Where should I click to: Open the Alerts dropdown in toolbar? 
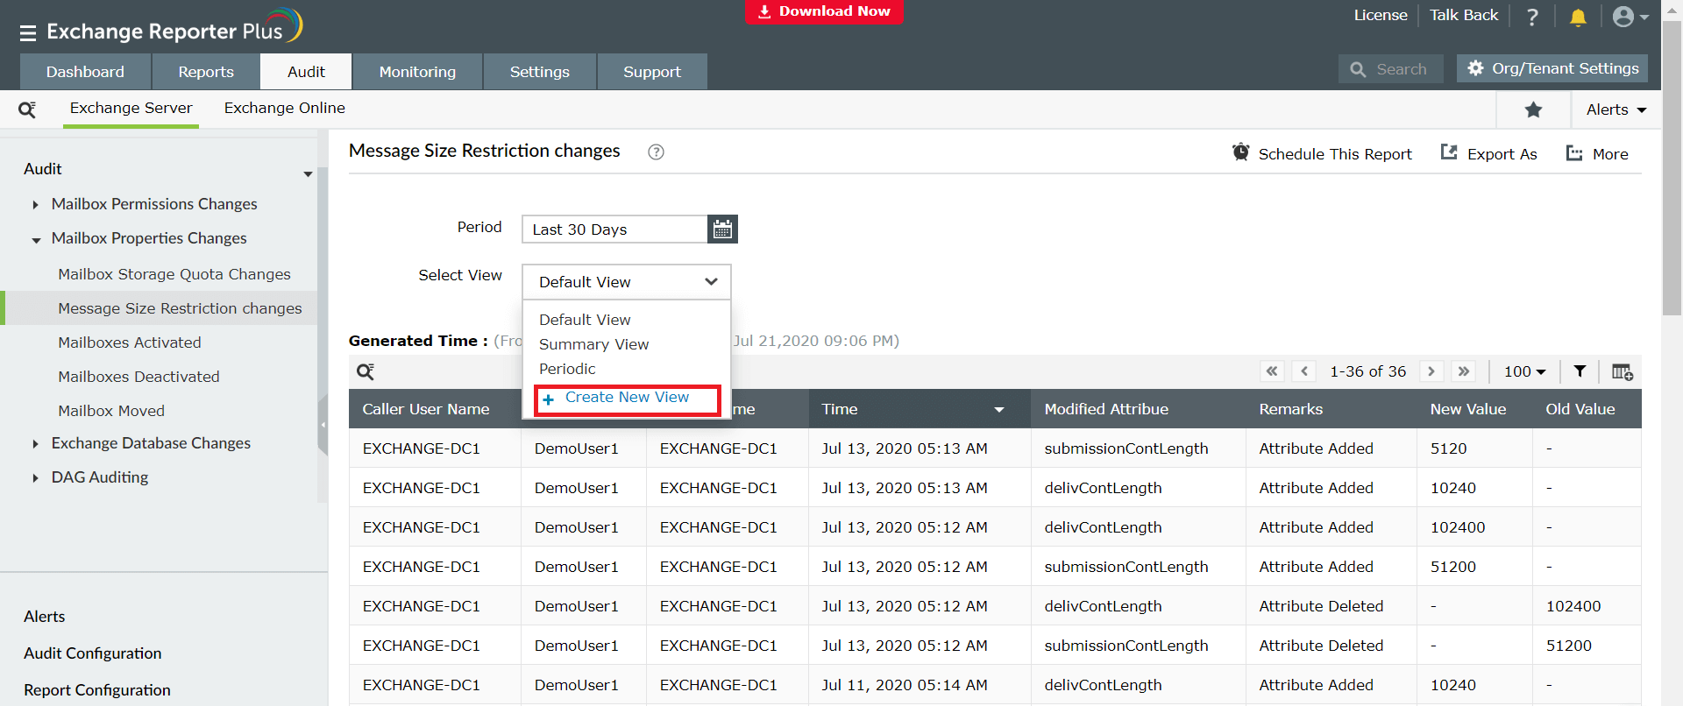[x=1616, y=109]
